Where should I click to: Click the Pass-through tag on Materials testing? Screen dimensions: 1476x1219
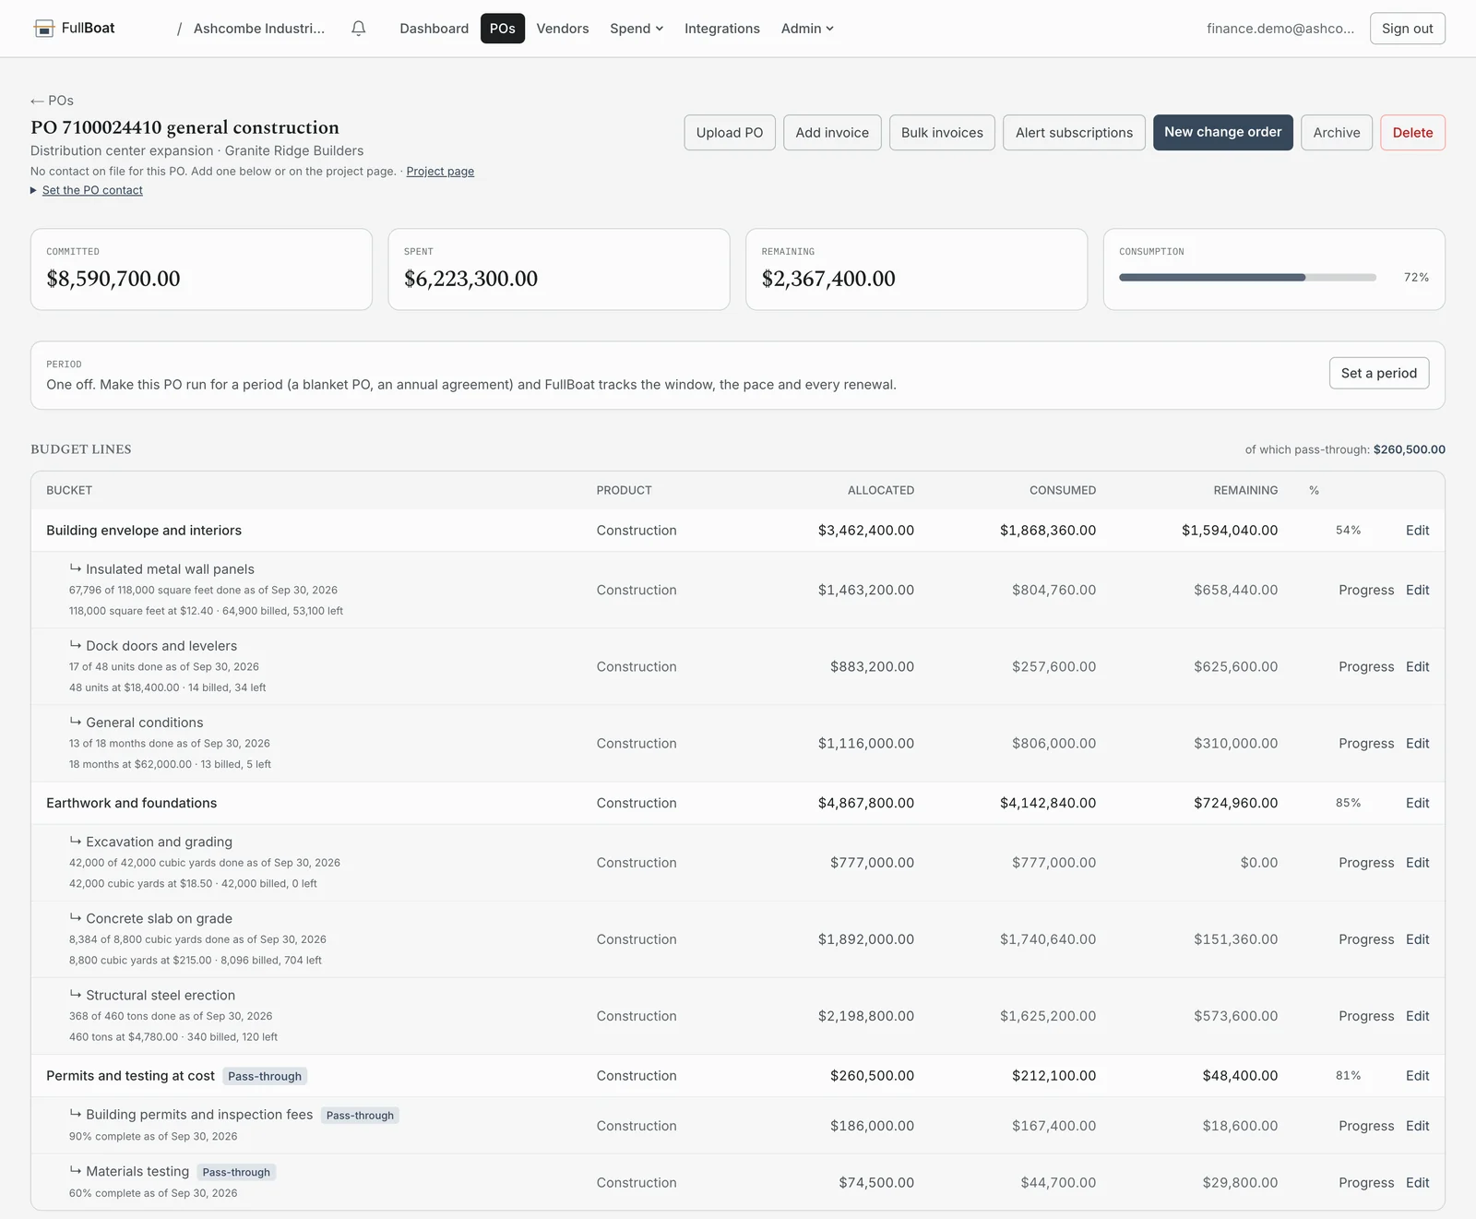[236, 1172]
